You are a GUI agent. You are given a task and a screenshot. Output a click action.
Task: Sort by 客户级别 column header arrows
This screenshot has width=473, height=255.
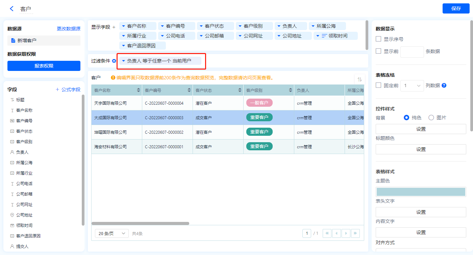tap(291, 91)
